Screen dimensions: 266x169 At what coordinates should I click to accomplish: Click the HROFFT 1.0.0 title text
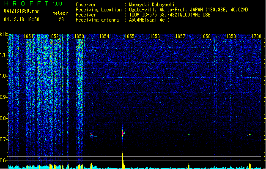coord(33,3)
